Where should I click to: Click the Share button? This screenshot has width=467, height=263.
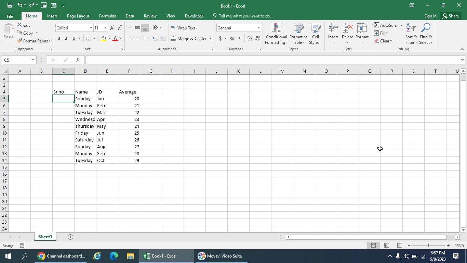point(450,16)
